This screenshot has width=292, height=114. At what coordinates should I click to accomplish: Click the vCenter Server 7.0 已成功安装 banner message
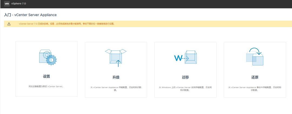[67, 24]
